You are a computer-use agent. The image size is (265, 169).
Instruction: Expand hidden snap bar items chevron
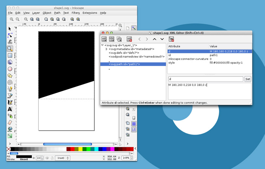coord(128,144)
